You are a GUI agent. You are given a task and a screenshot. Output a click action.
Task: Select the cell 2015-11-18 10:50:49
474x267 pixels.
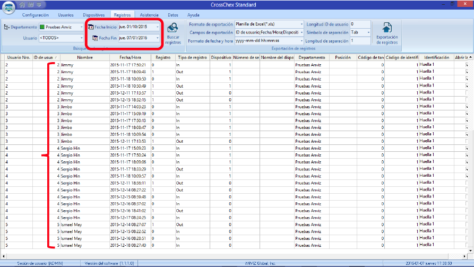[130, 86]
